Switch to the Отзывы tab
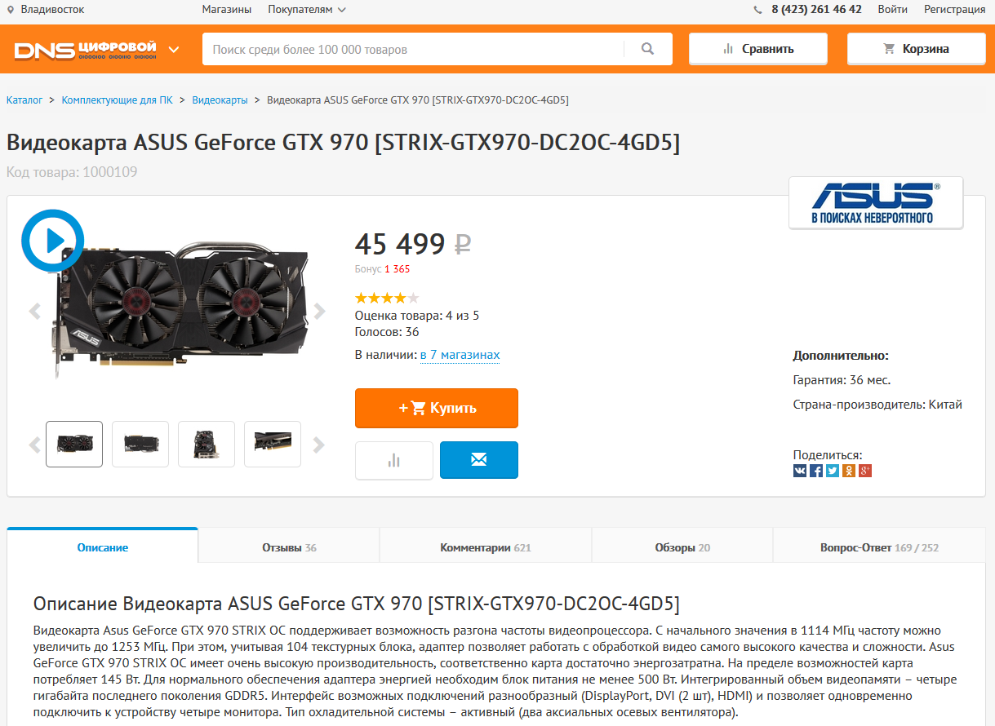This screenshot has width=995, height=726. pyautogui.click(x=289, y=547)
